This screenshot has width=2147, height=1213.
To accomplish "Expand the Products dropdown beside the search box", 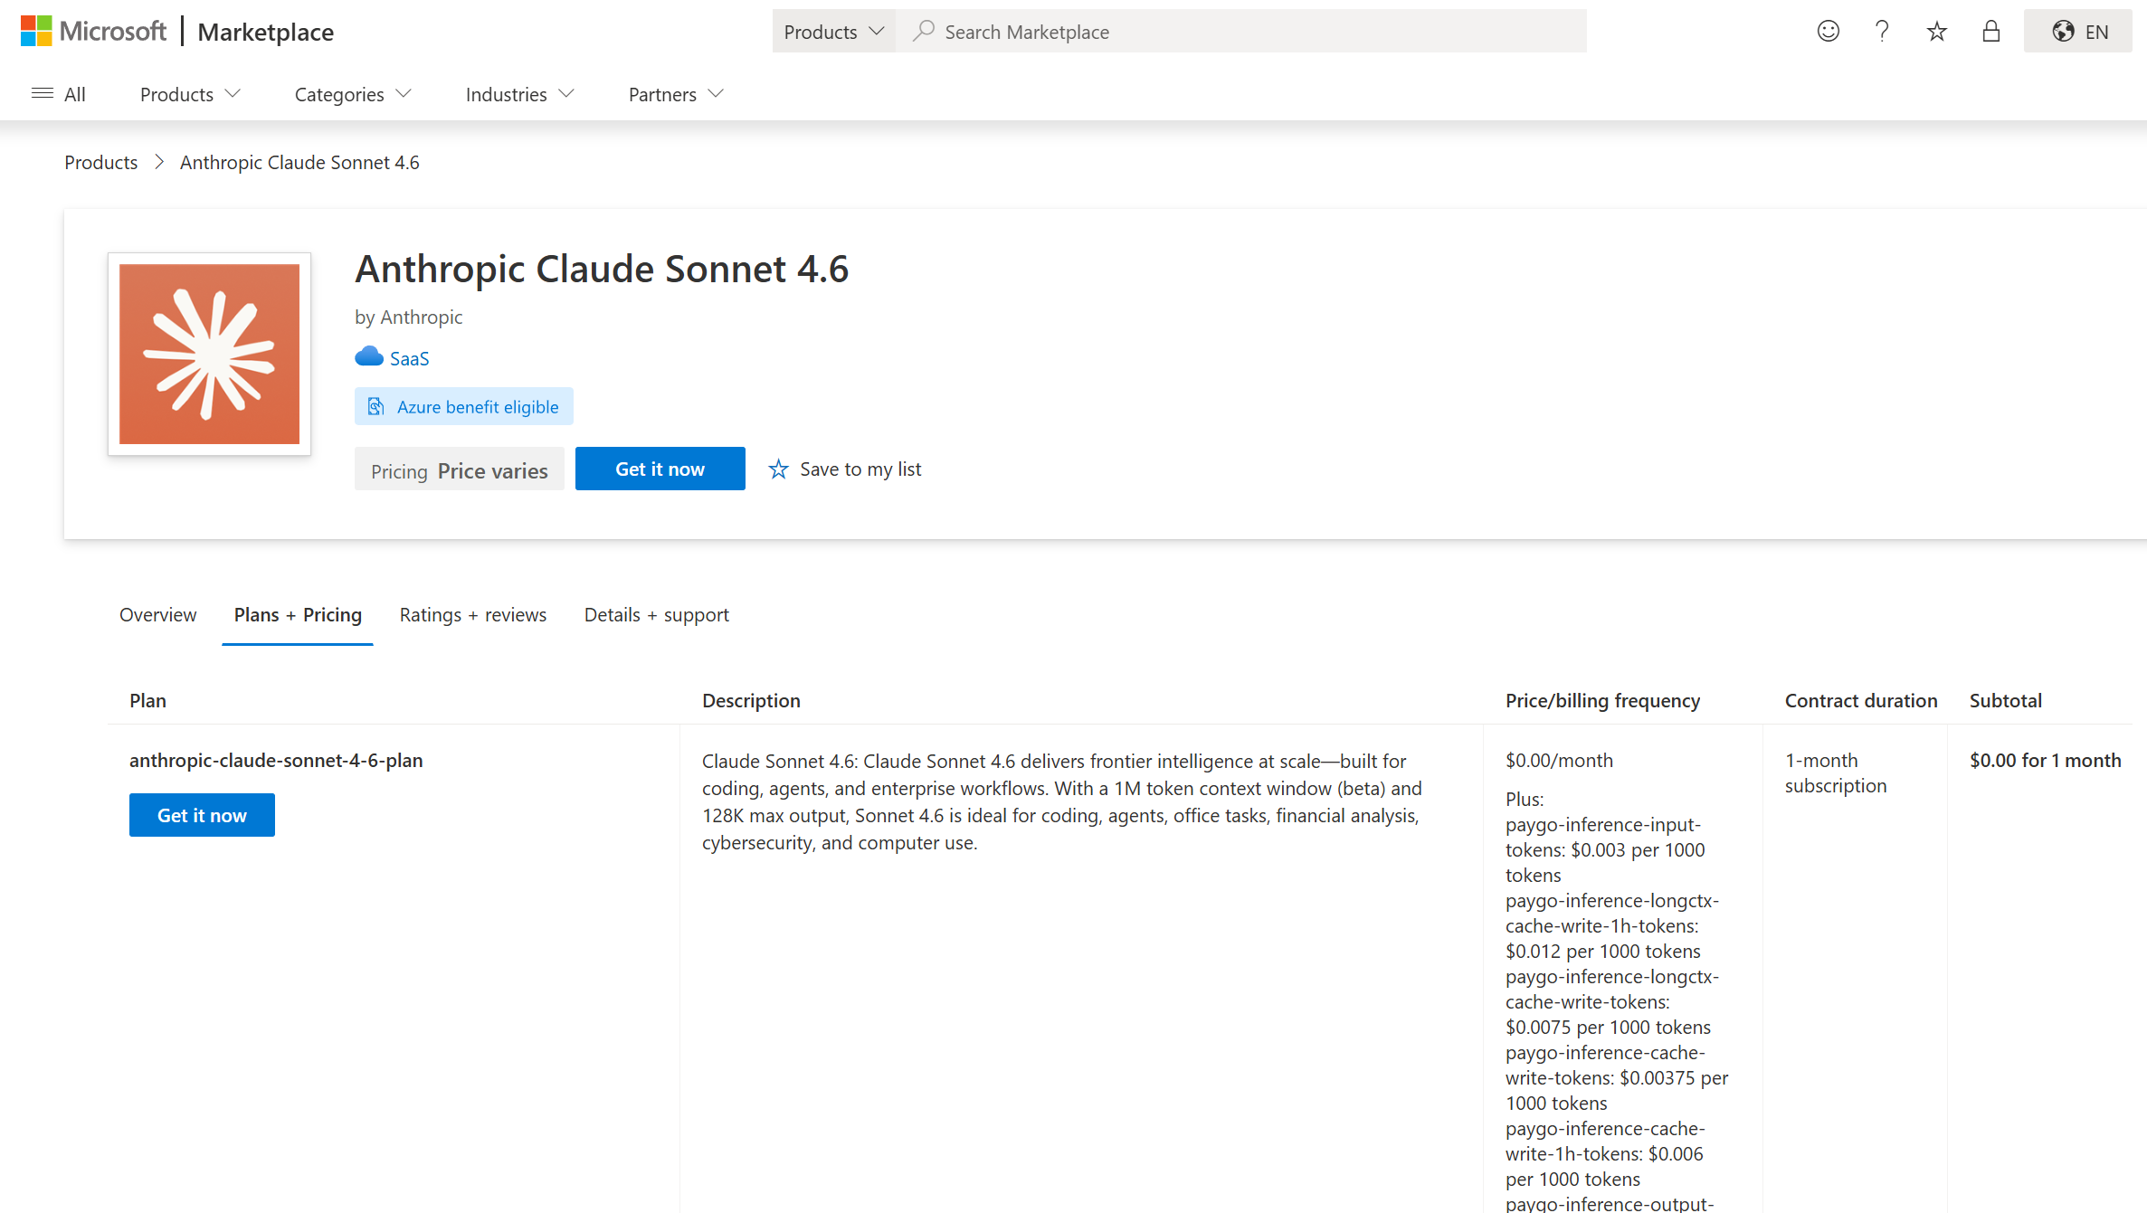I will (x=833, y=32).
